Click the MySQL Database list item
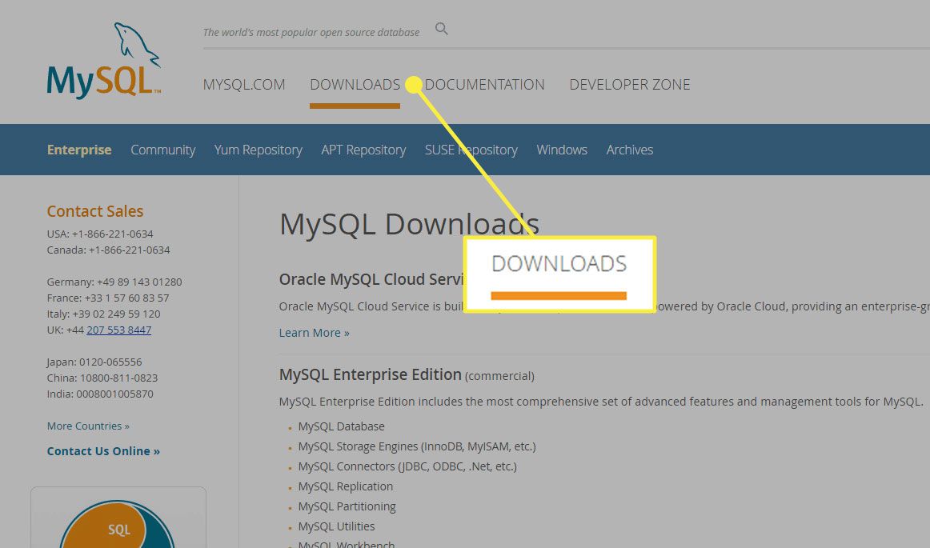Viewport: 930px width, 548px height. pos(341,426)
